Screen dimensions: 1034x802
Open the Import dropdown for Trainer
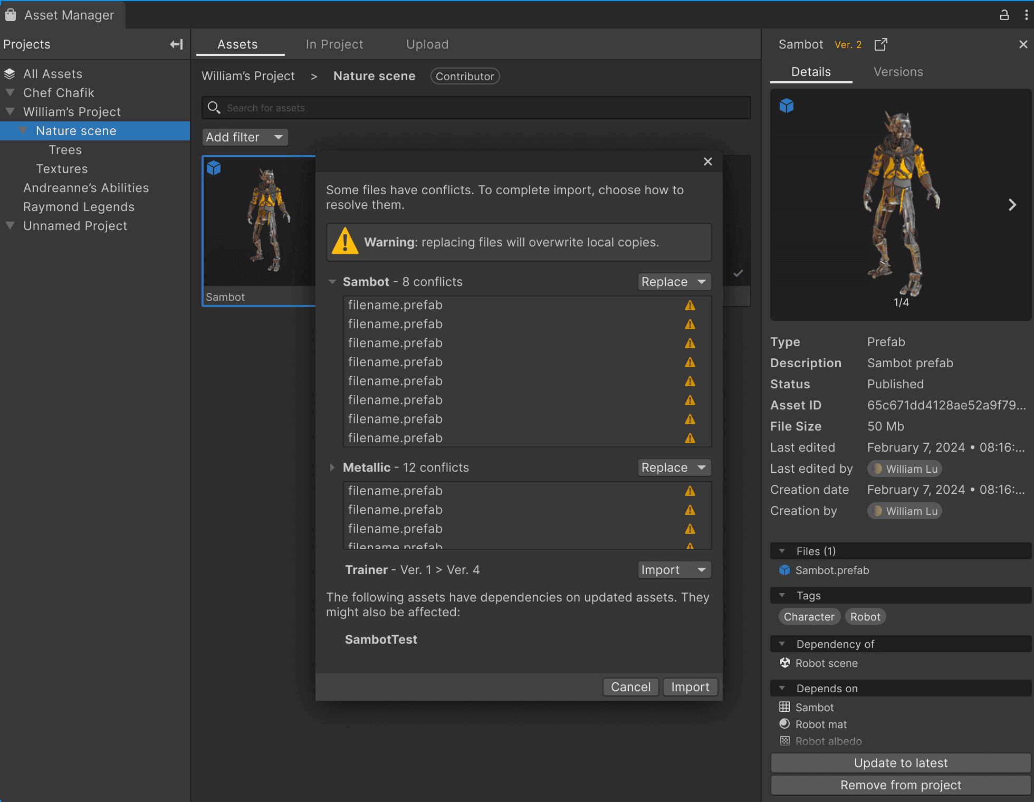click(674, 570)
